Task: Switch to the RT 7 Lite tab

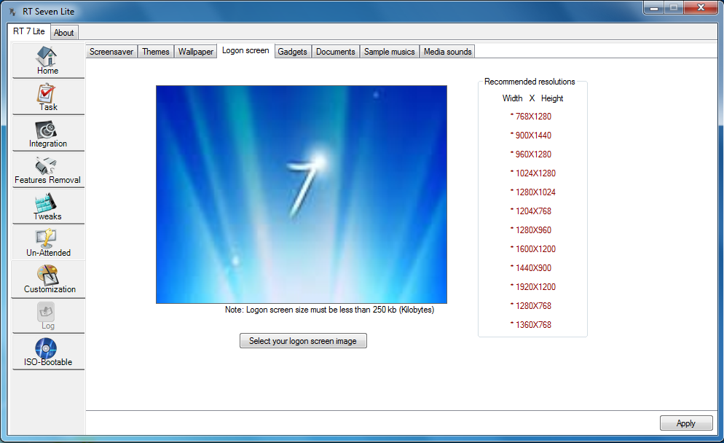Action: [x=28, y=31]
